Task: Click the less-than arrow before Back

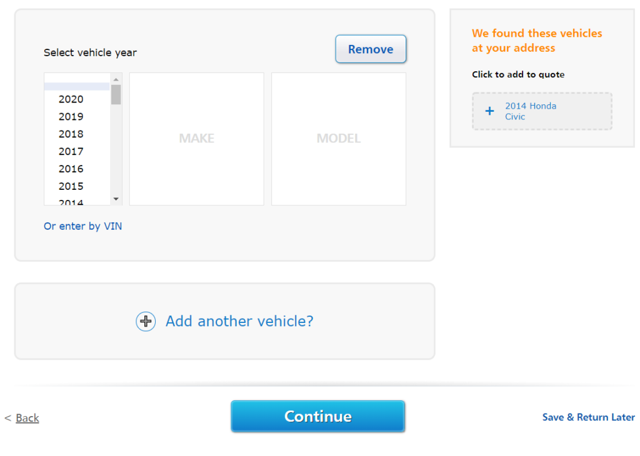Action: pos(7,418)
